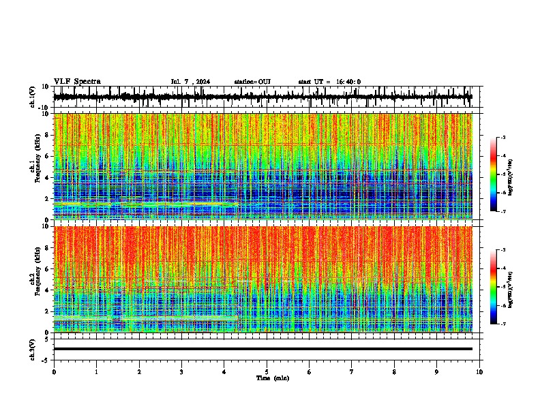Click the "6" kHz tick of ch.2 spectrogram

[48, 269]
